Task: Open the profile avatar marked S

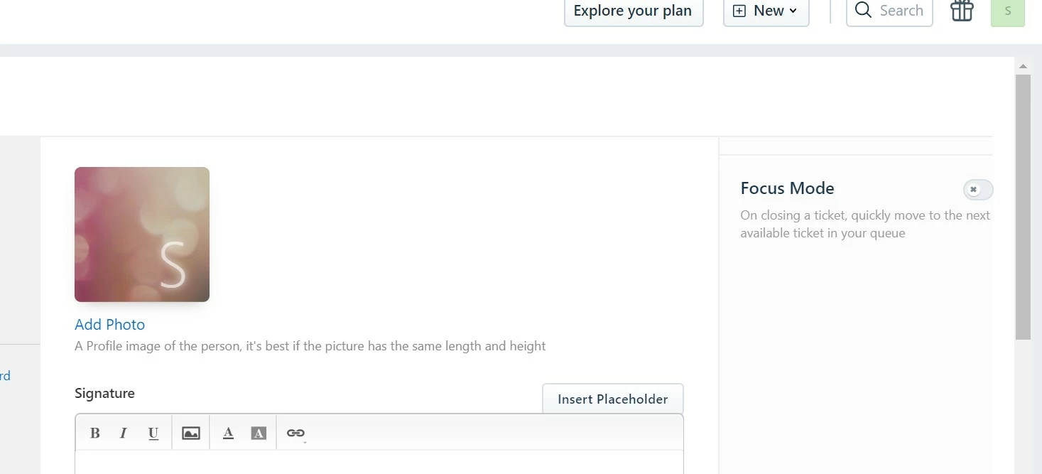Action: pyautogui.click(x=1007, y=11)
